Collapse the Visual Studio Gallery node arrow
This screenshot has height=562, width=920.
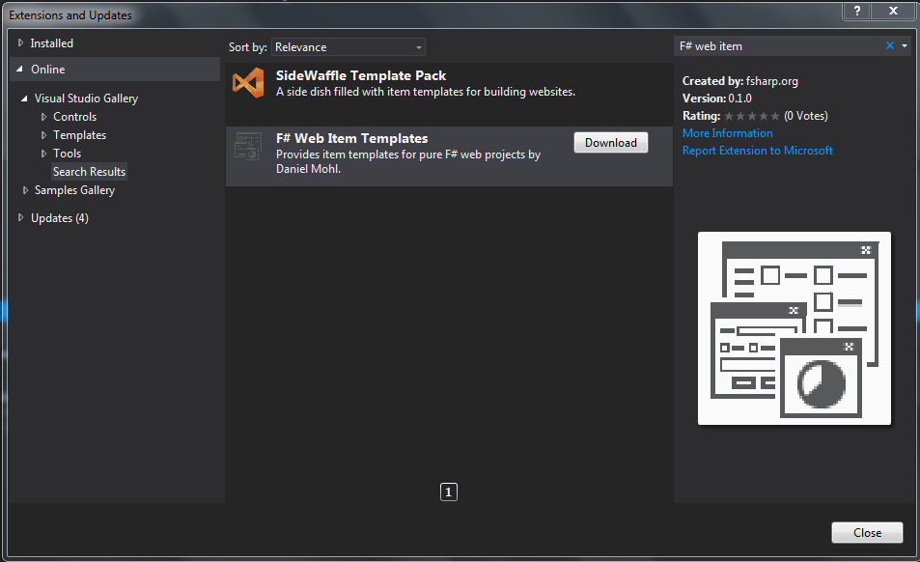click(x=24, y=98)
